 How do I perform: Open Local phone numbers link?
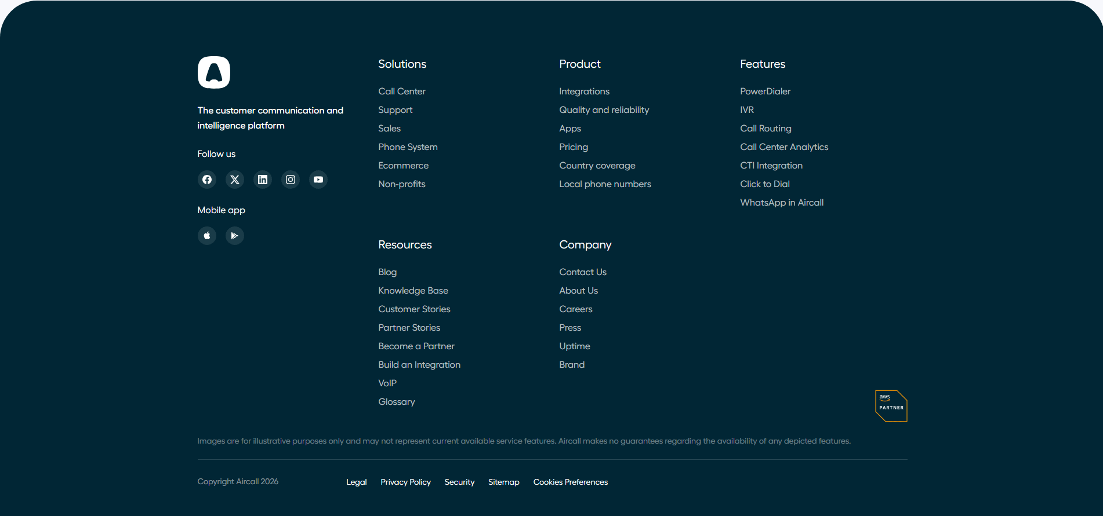click(605, 184)
